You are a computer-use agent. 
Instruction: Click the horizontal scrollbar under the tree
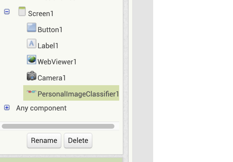click(58, 126)
